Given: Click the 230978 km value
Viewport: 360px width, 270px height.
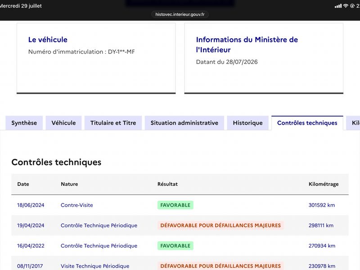Looking at the screenshot, I should (x=322, y=266).
